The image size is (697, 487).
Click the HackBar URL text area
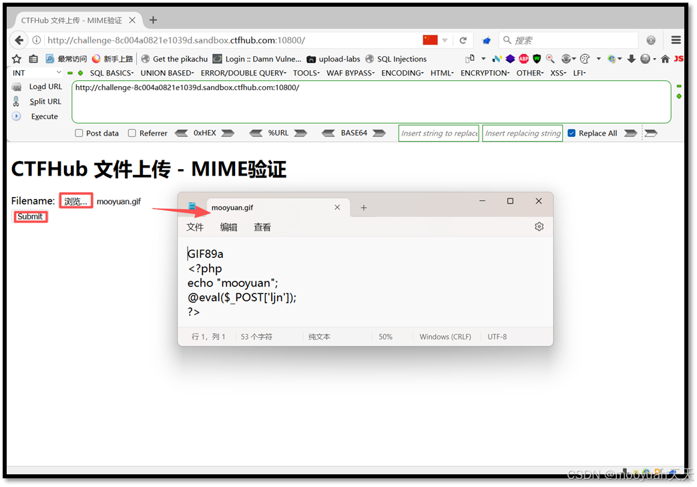(371, 102)
